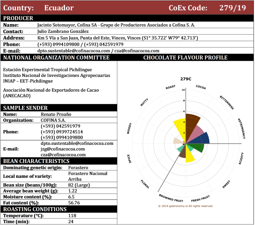Click organization value COFINA S.A.
Viewport: 255px width, 225px height.
(53, 120)
